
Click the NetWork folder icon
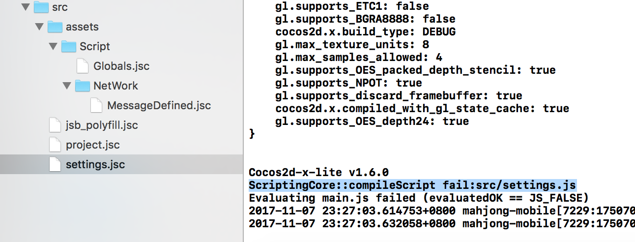(83, 86)
